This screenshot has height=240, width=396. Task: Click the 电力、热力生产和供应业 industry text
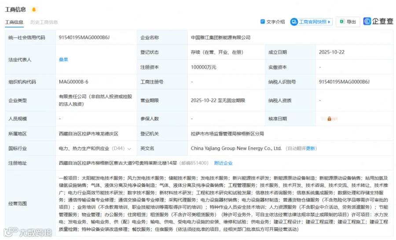point(84,149)
